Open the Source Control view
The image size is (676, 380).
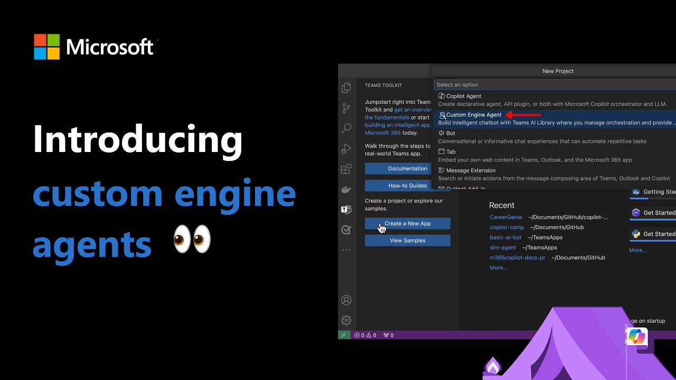click(346, 108)
